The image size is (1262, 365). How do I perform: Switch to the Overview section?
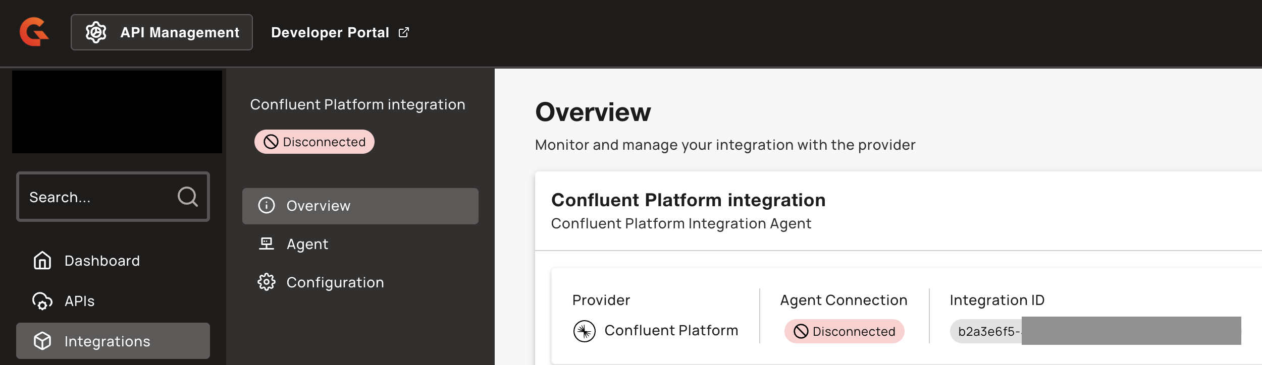click(318, 206)
